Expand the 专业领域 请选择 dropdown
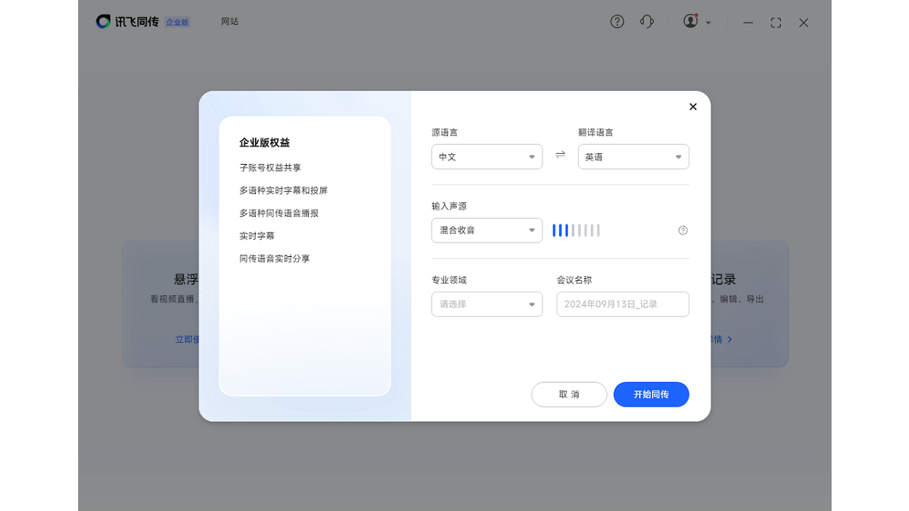Screen dimensions: 909x511 [486, 304]
